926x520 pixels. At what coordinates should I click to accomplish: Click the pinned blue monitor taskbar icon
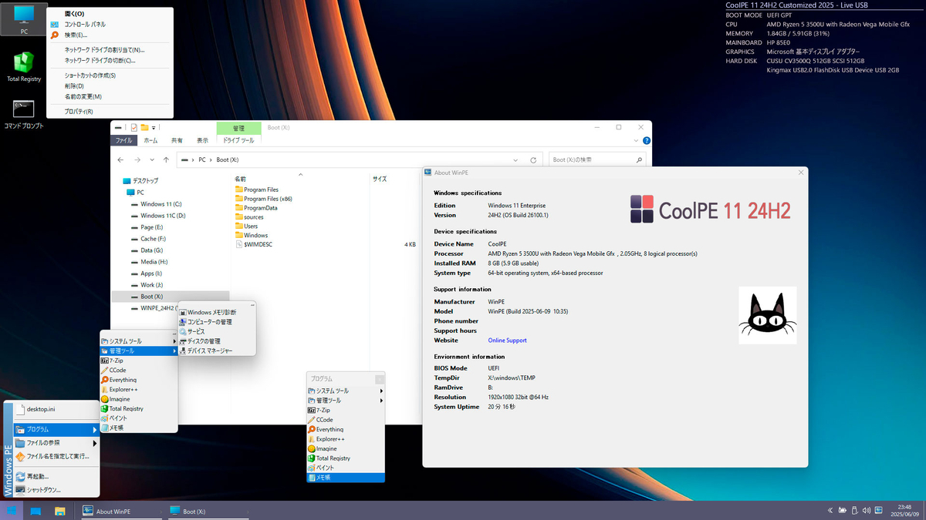point(35,511)
